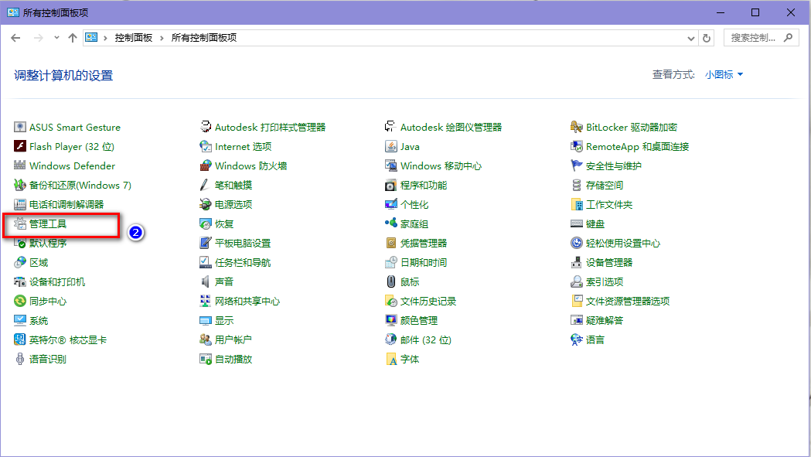This screenshot has height=457, width=811.
Task: Open the 家庭组 link
Action: click(414, 223)
